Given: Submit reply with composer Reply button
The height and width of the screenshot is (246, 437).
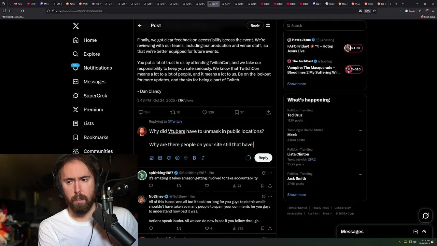Looking at the screenshot, I should click(x=263, y=158).
